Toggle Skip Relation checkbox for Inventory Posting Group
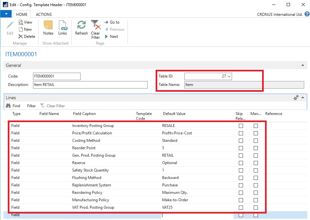Screen dimensions: 310x220 tap(241, 126)
